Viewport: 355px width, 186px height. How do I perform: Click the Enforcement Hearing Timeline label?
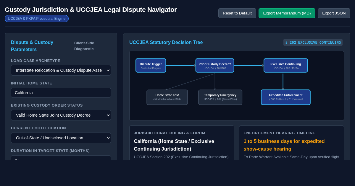(x=280, y=133)
